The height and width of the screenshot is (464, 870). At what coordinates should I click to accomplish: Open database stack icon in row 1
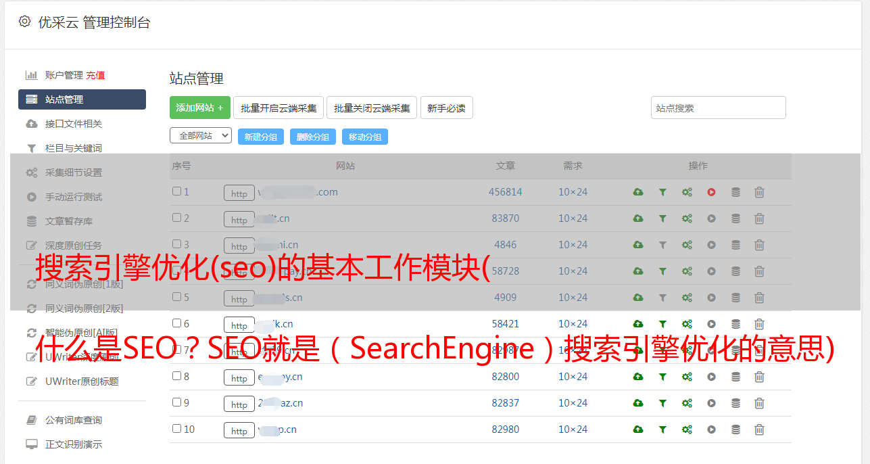735,192
